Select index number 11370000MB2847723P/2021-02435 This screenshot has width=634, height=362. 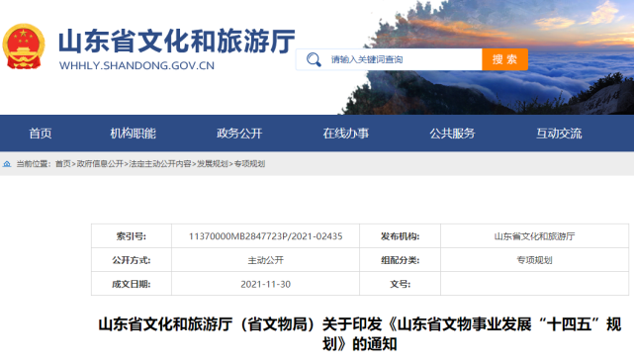pos(266,236)
